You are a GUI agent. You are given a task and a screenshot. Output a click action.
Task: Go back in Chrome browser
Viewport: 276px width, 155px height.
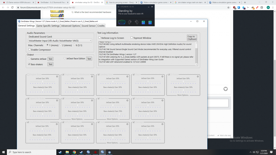pyautogui.click(x=3, y=7)
